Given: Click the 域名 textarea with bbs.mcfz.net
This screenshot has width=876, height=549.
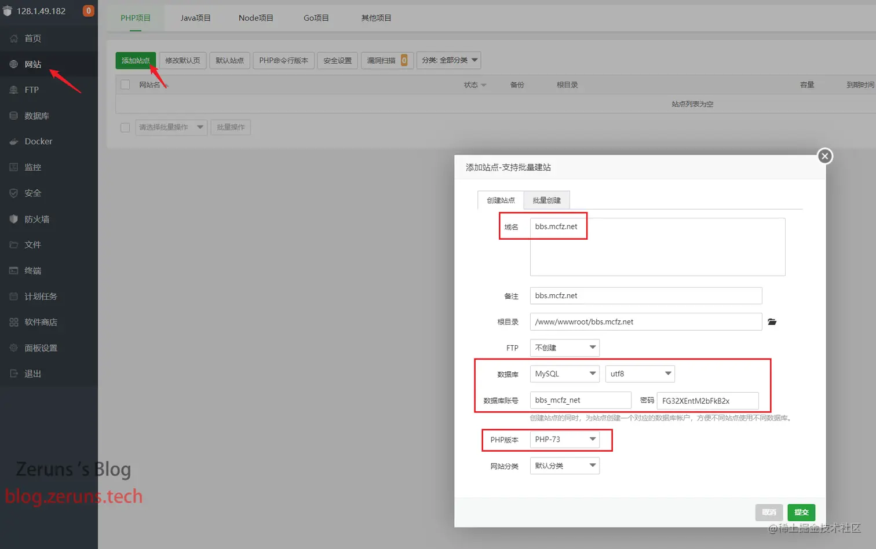Looking at the screenshot, I should tap(658, 247).
